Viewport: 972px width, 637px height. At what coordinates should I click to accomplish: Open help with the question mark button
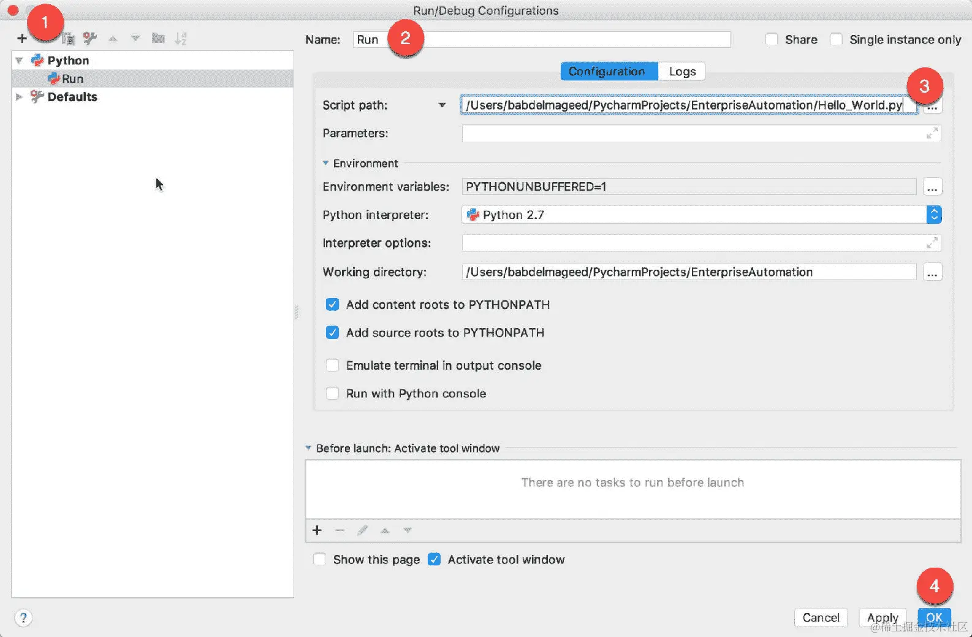(23, 618)
